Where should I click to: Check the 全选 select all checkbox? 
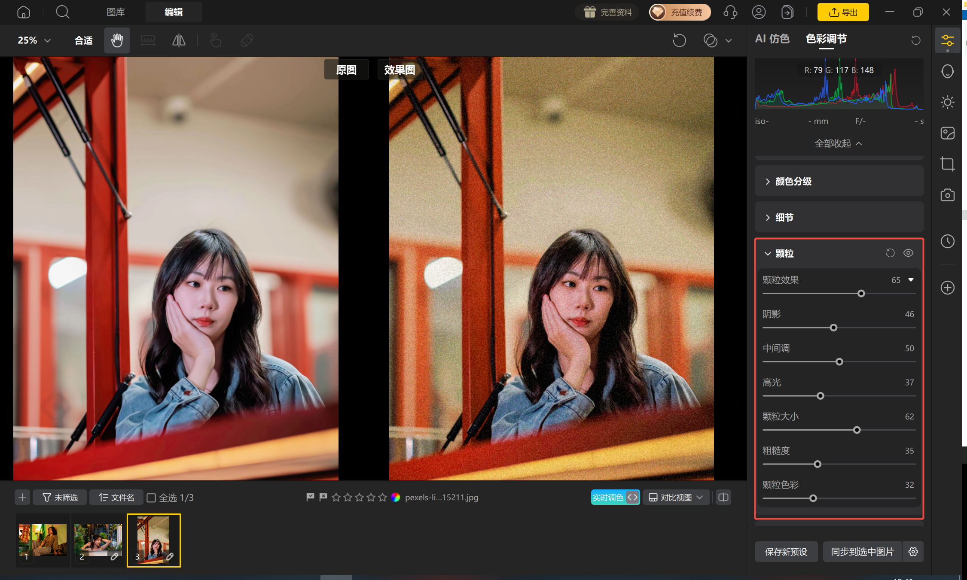point(151,498)
